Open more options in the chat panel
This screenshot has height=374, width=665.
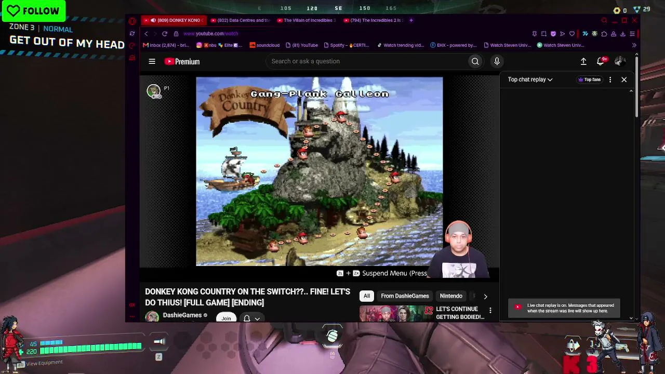[610, 79]
